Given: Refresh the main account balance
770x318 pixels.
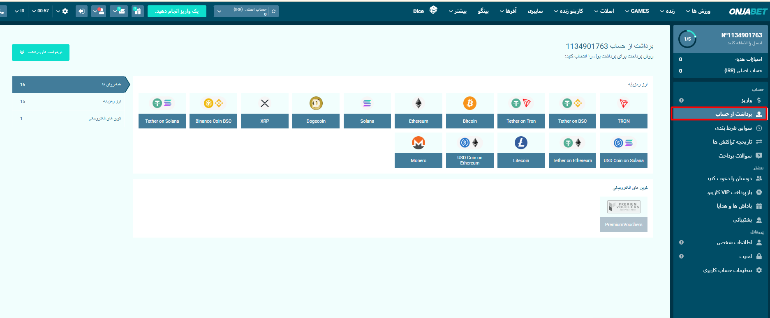Looking at the screenshot, I should 274,11.
